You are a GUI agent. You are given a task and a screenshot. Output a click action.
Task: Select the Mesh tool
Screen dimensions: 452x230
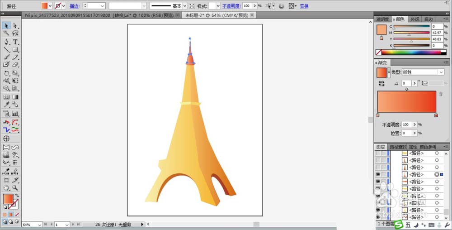coord(6,97)
